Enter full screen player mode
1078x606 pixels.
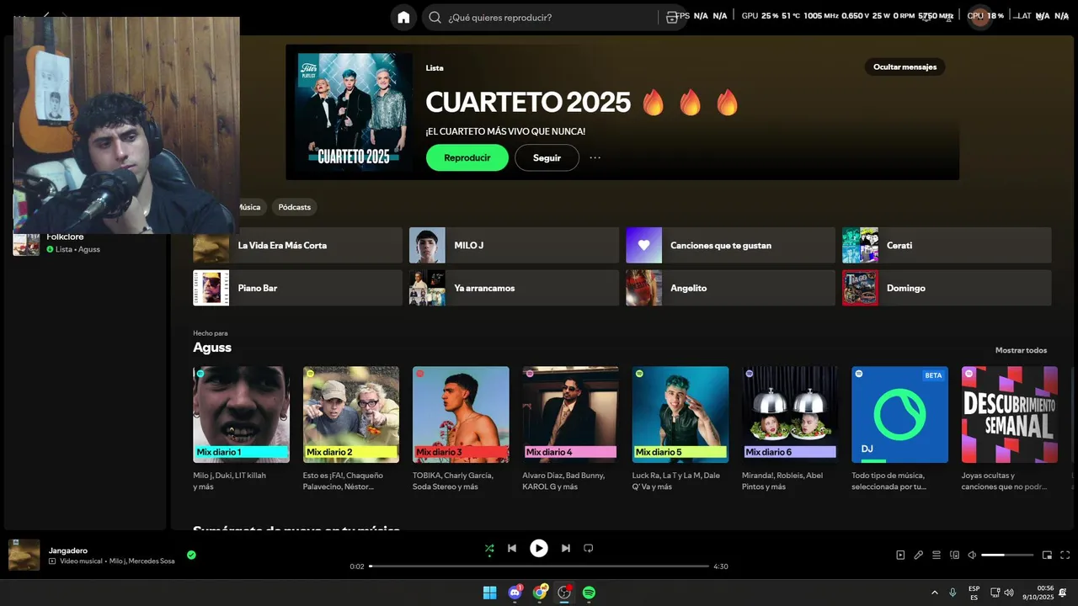[x=1065, y=555]
